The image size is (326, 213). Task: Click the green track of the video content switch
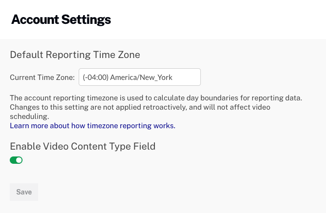pos(13,160)
